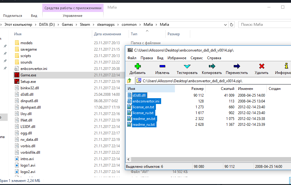This screenshot has height=185, width=291.
Task: Open the 7-Zip Вид menu
Action: tap(160, 58)
